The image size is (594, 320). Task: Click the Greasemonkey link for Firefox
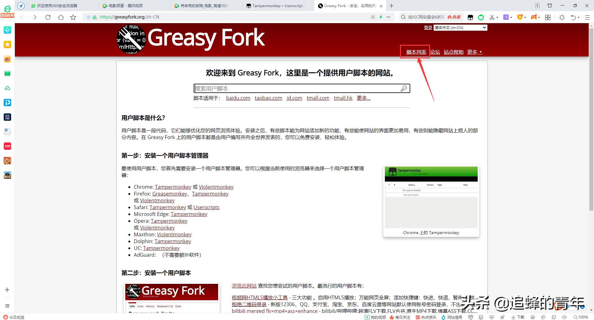170,194
